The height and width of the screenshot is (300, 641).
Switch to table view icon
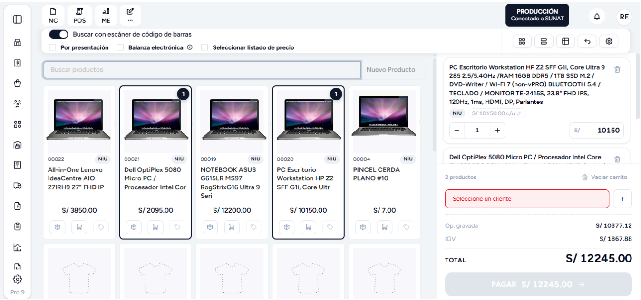point(565,41)
